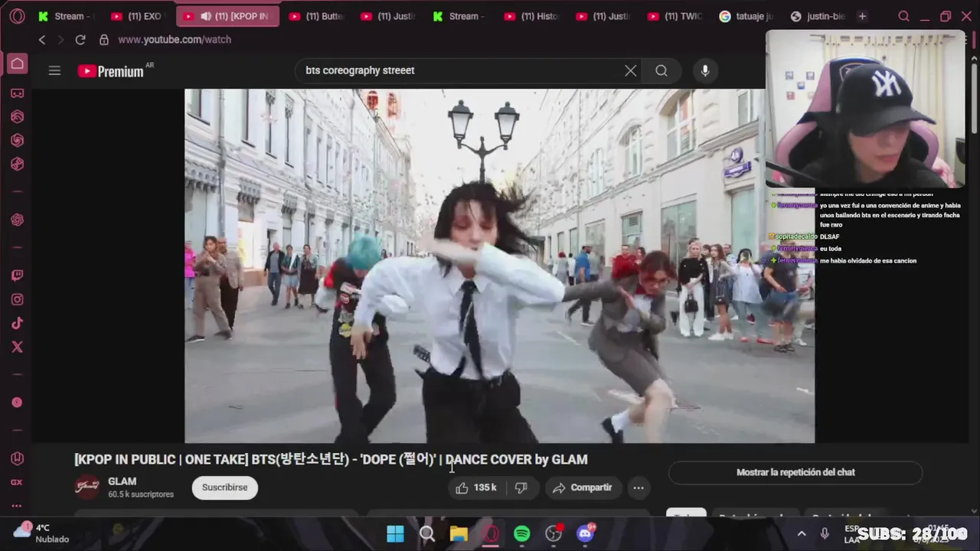
Task: Go back to previous page
Action: (x=42, y=39)
